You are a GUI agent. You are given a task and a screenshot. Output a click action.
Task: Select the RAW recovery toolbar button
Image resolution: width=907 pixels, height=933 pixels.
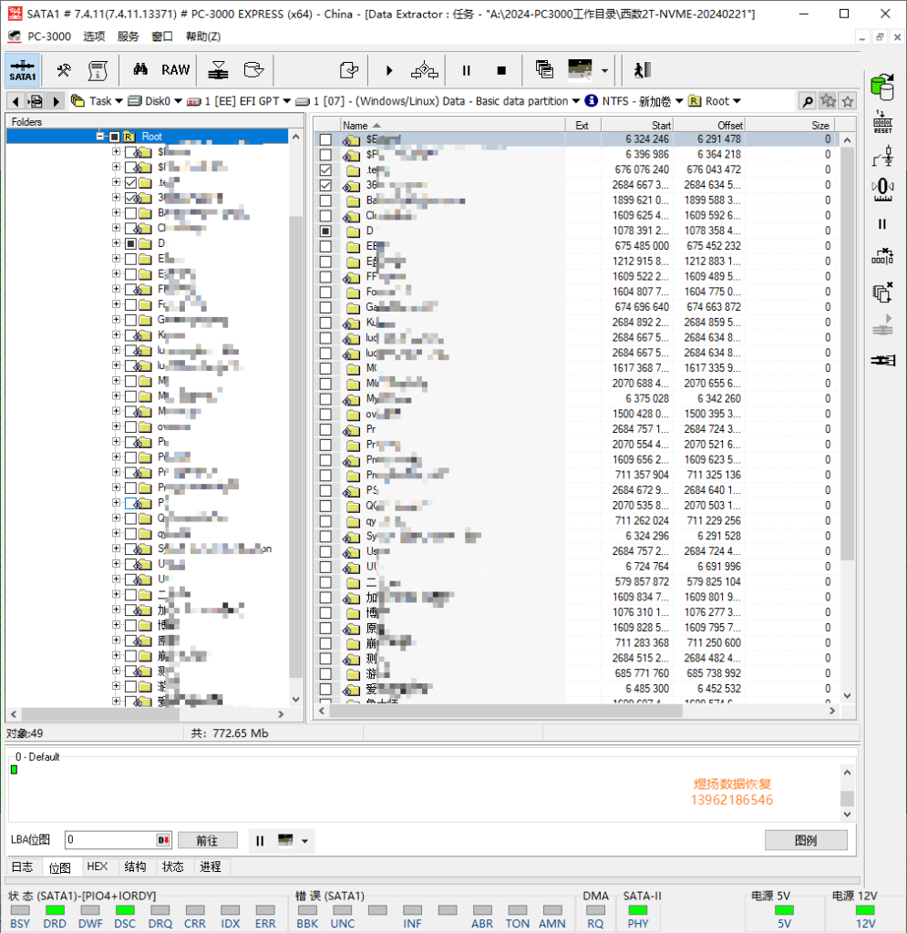176,70
